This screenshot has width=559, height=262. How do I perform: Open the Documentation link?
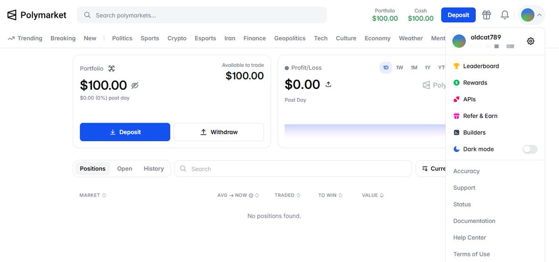(474, 221)
